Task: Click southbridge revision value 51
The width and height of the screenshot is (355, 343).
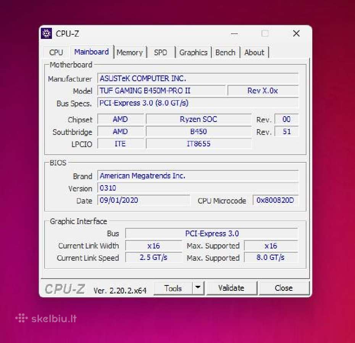Action: pos(286,131)
